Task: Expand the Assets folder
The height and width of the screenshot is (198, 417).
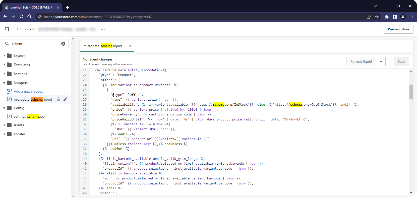Action: (x=4, y=125)
